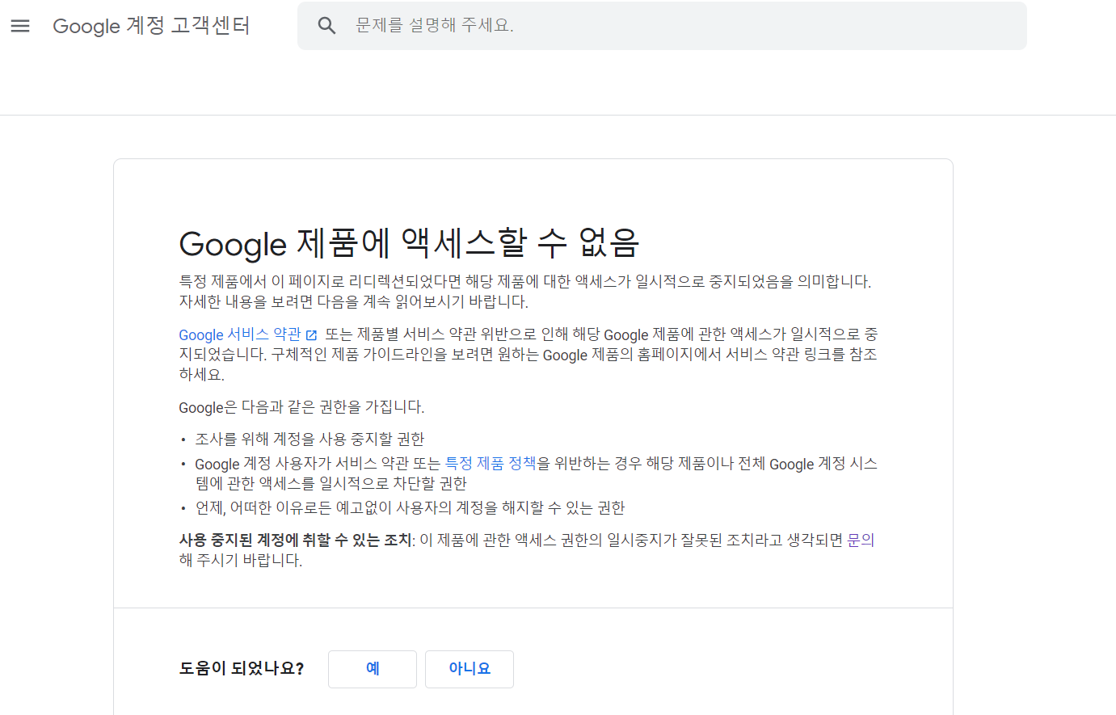
Task: Click the text Google은 다음과 같은 권한을 가집니다
Action: coord(301,407)
